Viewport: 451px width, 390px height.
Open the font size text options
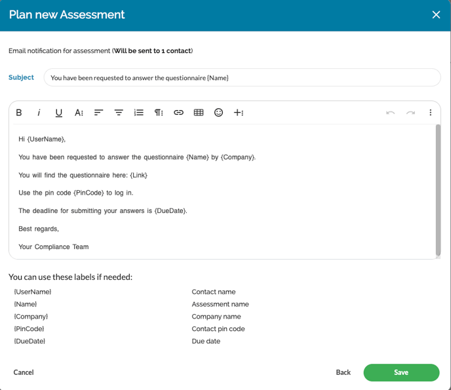79,113
